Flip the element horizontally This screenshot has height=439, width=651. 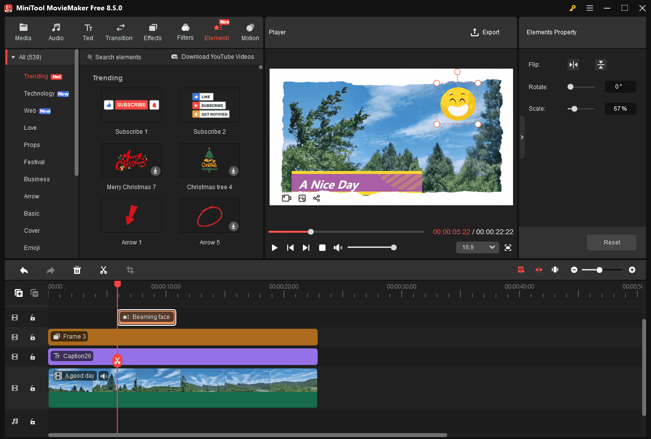click(x=573, y=64)
